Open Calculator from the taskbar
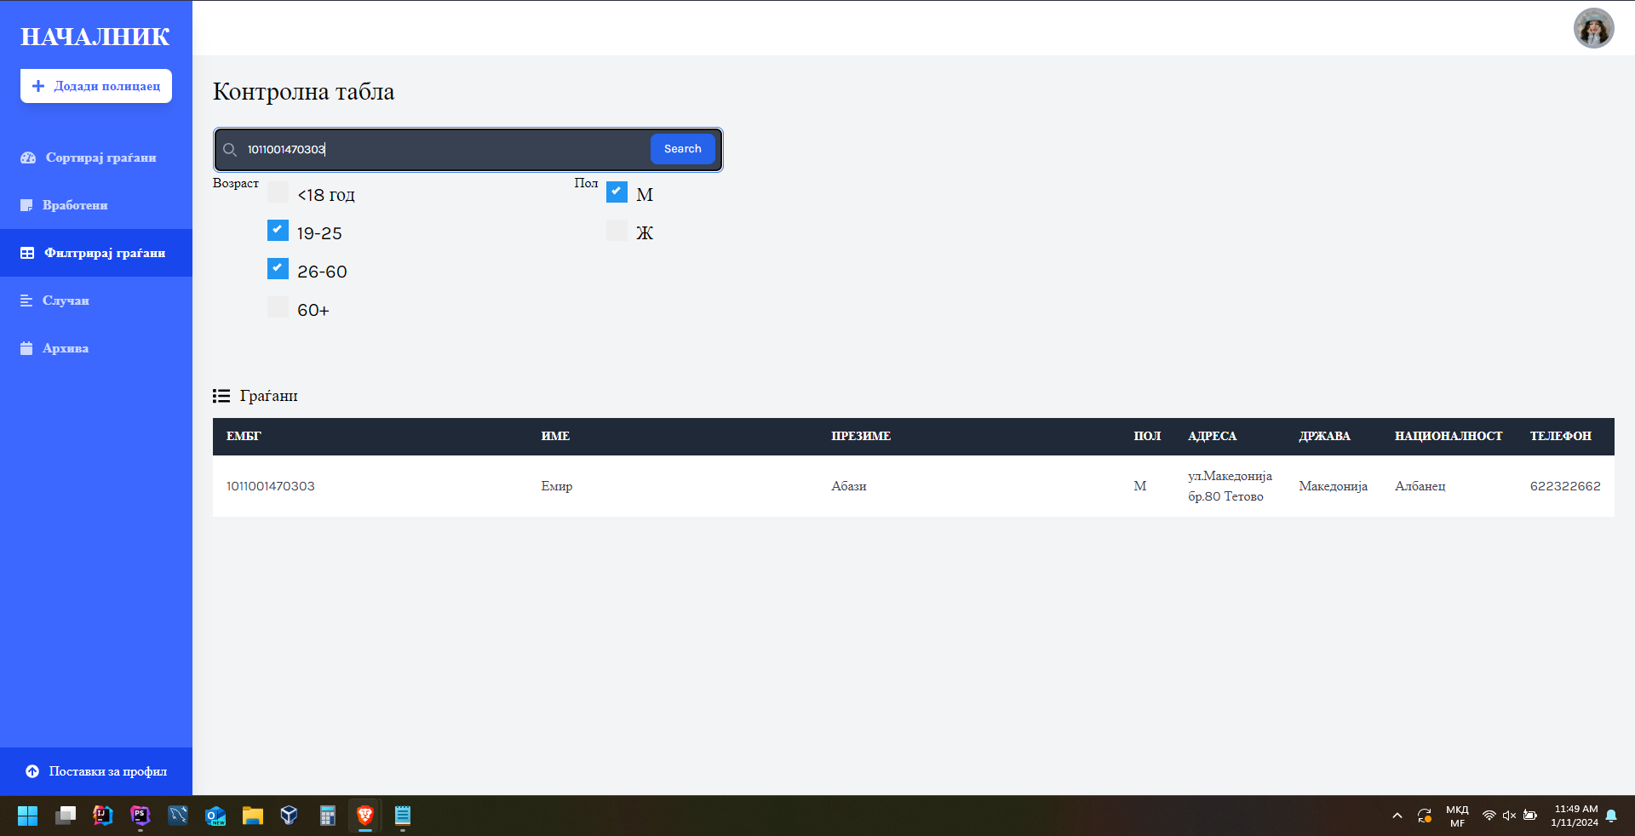The height and width of the screenshot is (836, 1635). tap(328, 816)
